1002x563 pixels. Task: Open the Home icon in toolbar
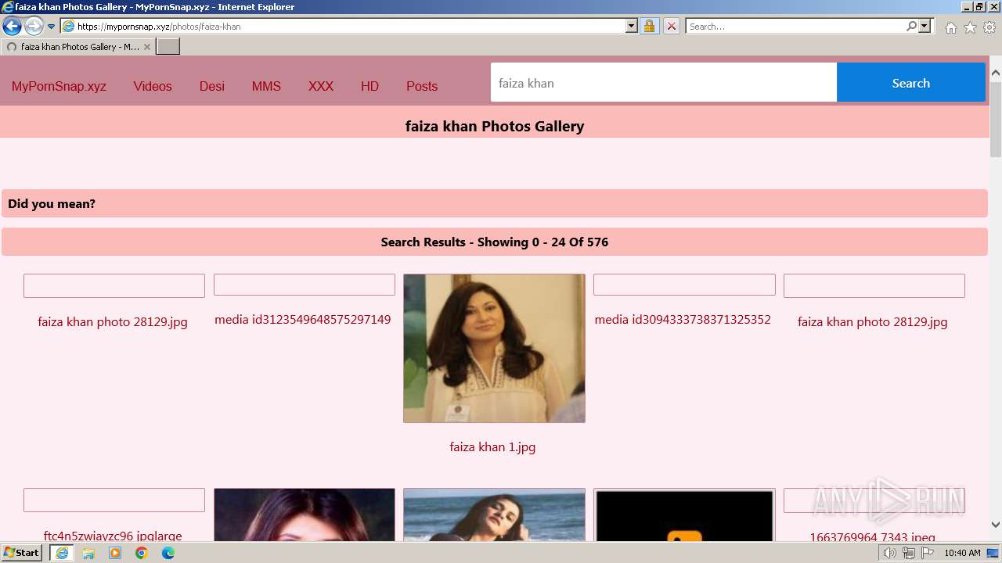tap(950, 27)
